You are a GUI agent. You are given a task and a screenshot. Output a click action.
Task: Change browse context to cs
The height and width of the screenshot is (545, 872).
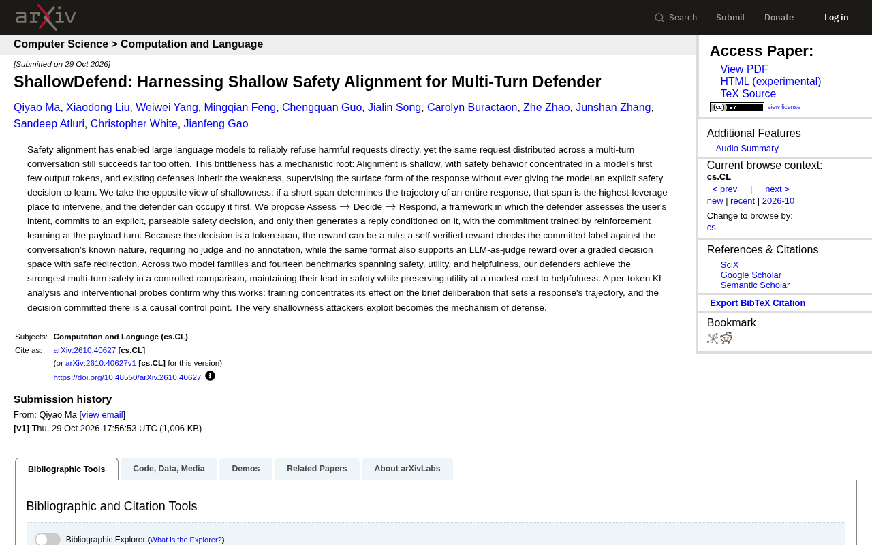pos(711,228)
